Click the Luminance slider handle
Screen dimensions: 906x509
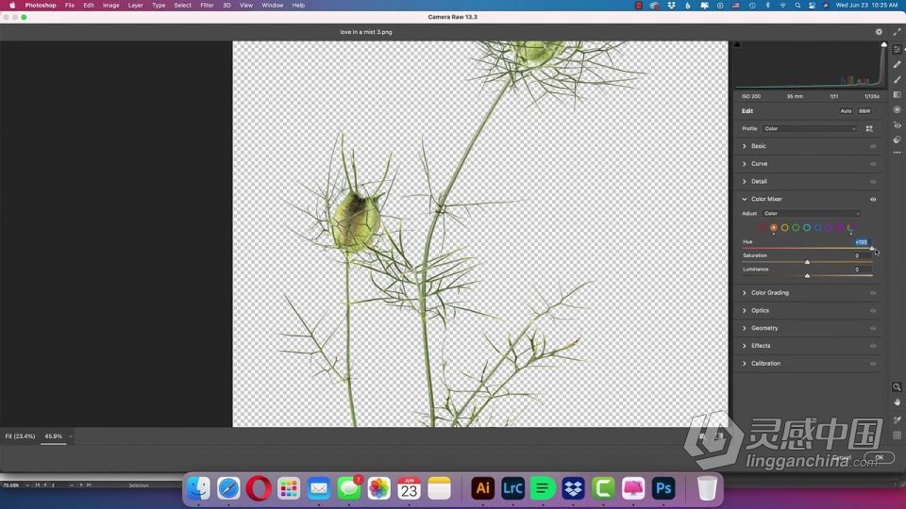point(807,276)
